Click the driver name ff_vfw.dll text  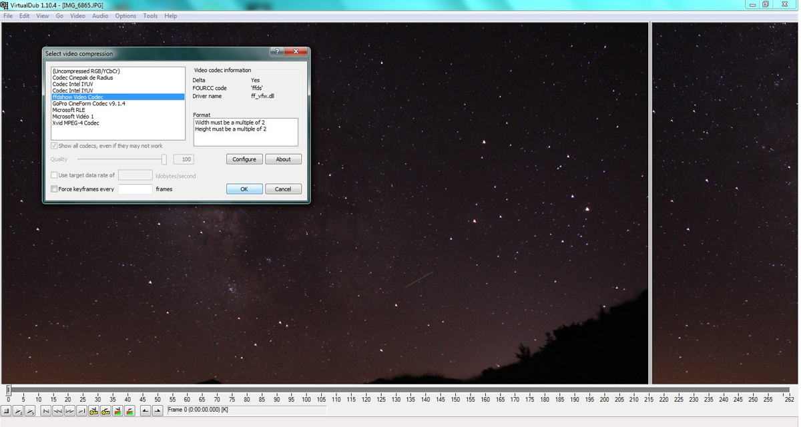click(x=262, y=96)
